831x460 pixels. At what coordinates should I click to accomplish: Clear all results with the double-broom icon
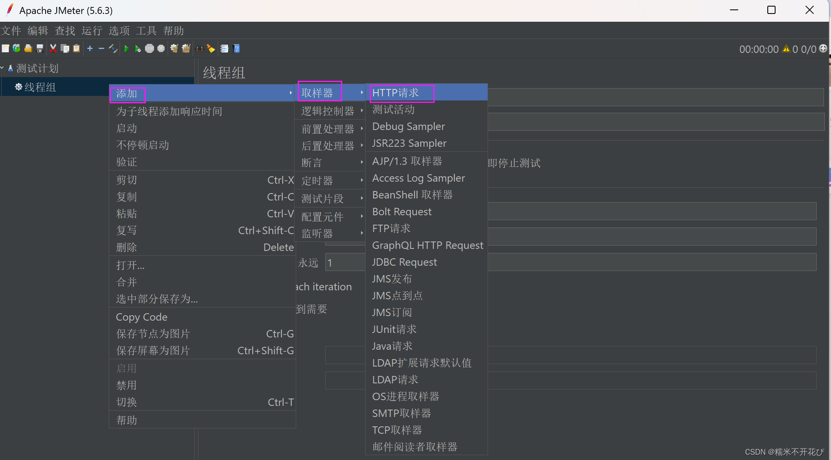pos(186,48)
